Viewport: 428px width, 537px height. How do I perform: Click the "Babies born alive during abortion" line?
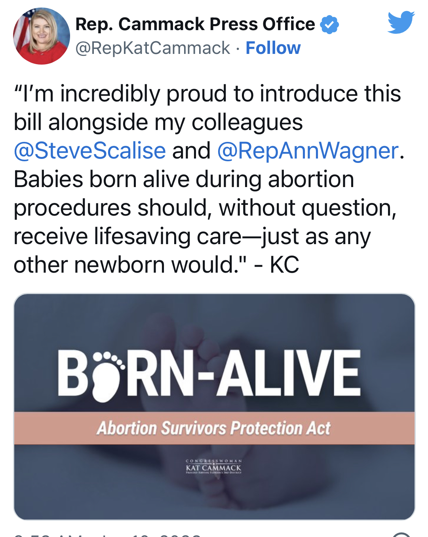tap(184, 179)
